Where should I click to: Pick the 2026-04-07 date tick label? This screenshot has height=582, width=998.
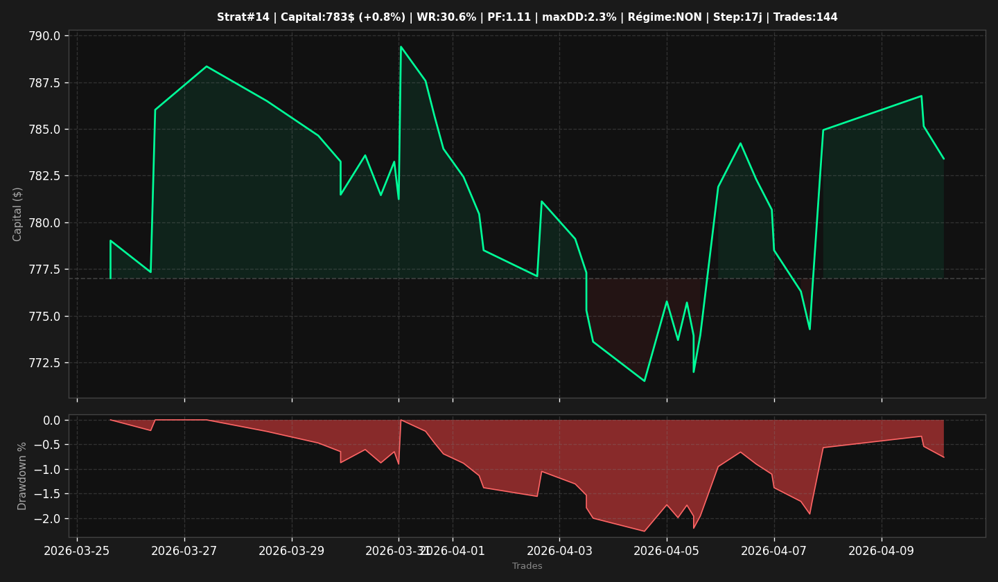click(x=774, y=552)
